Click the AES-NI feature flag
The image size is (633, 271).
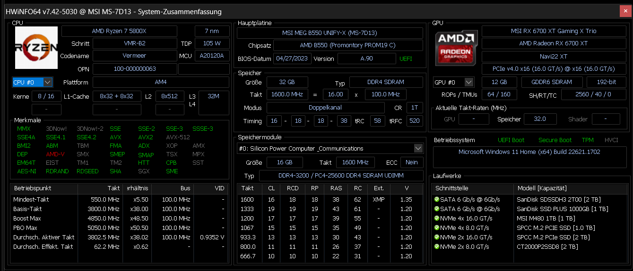click(x=26, y=171)
